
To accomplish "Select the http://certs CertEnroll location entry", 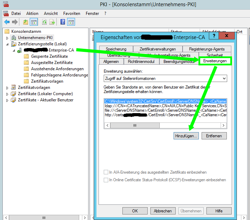I will pos(166,115).
